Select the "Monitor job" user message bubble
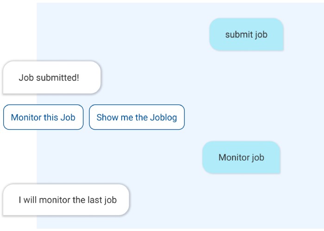324x231 pixels. tap(241, 158)
